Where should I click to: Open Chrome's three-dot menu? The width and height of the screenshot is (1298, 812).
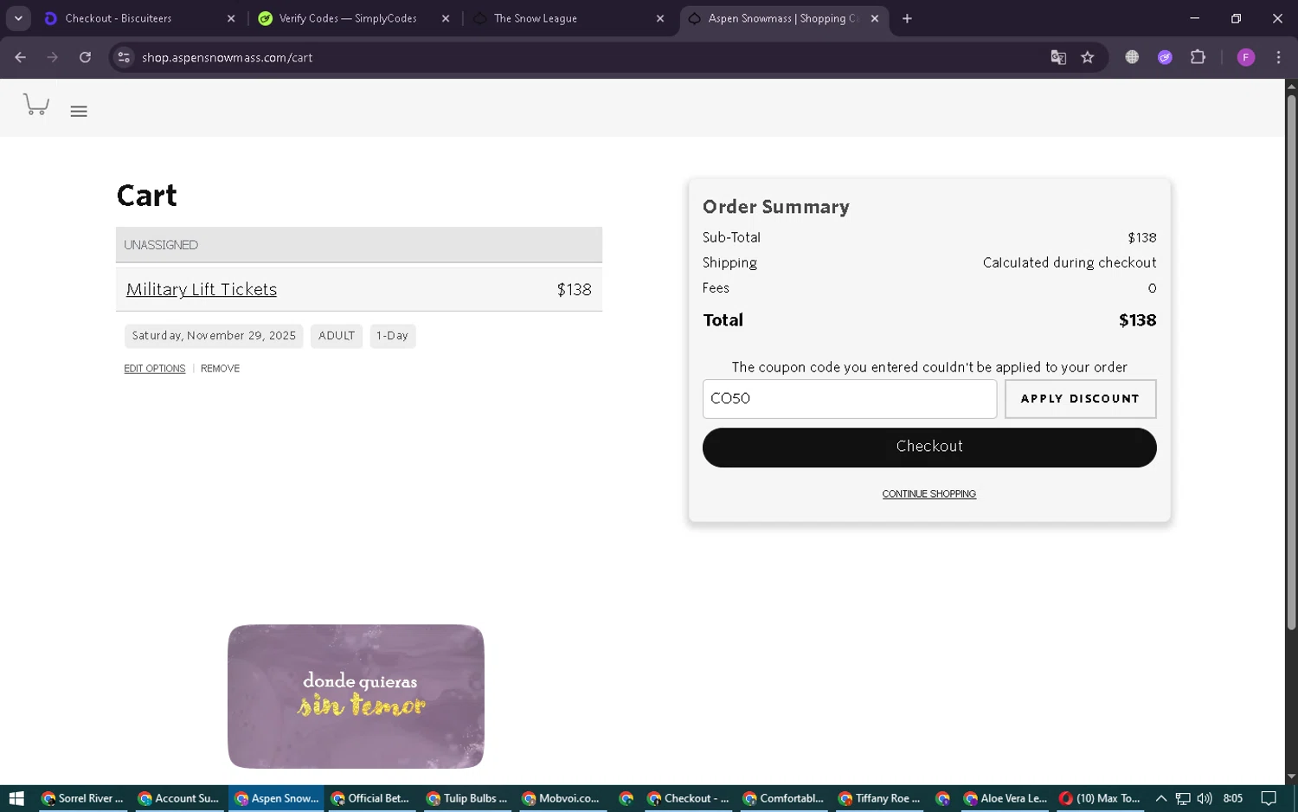(1278, 57)
